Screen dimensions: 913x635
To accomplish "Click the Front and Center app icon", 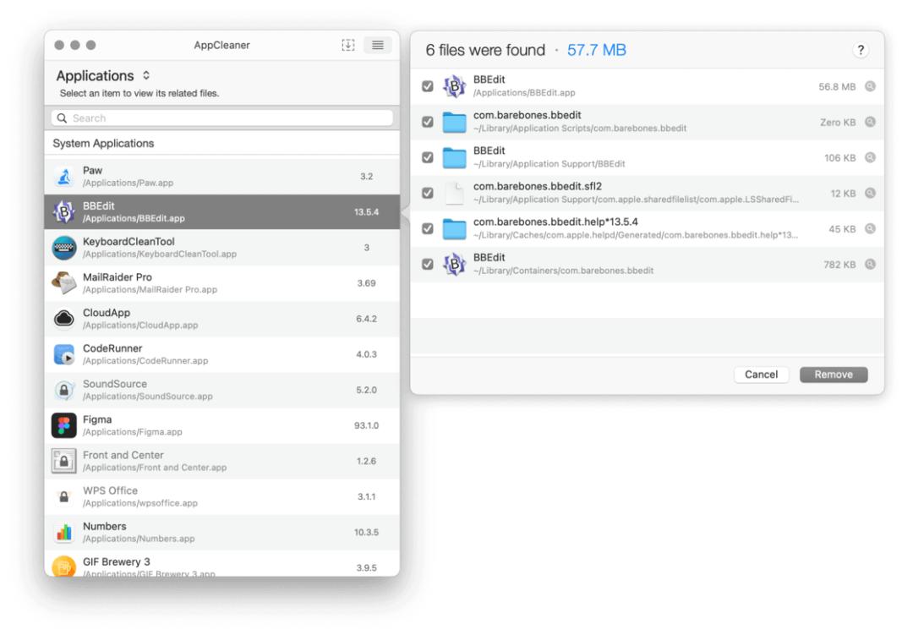I will (x=64, y=461).
